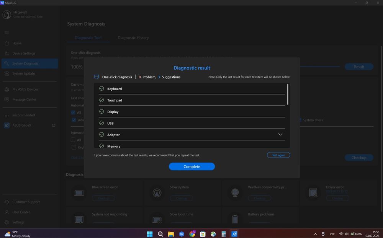Click the Home icon in sidebar
The image size is (383, 238).
click(7, 43)
